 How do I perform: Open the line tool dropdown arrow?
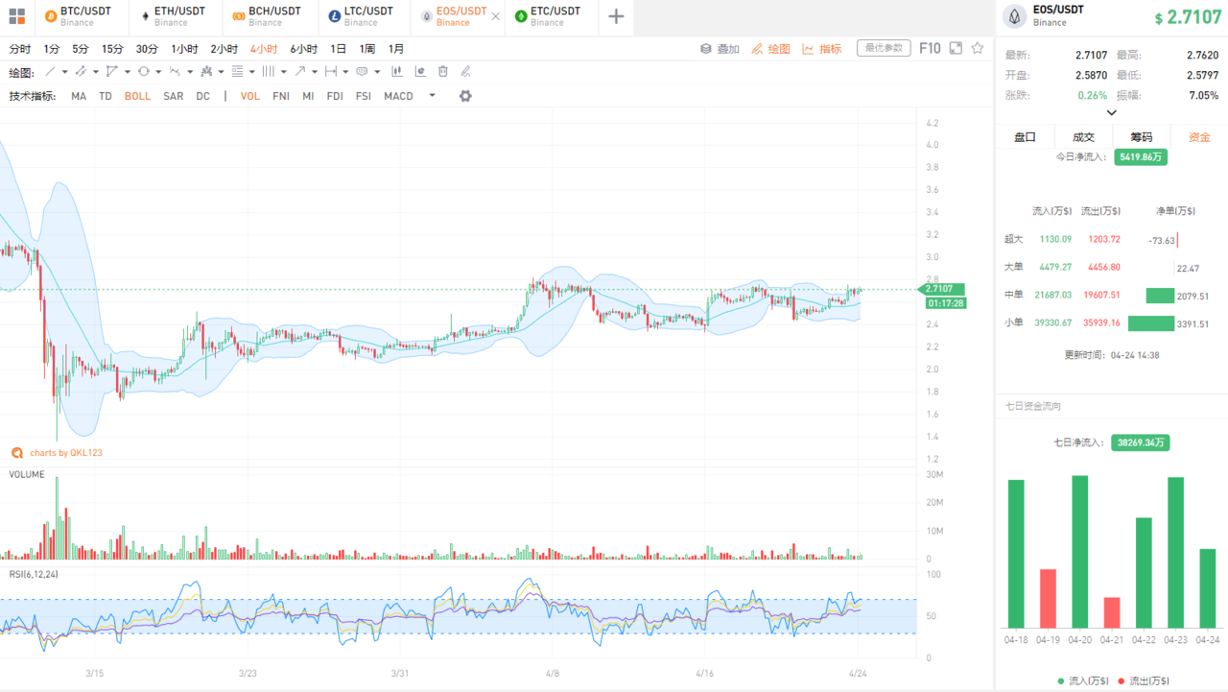65,72
